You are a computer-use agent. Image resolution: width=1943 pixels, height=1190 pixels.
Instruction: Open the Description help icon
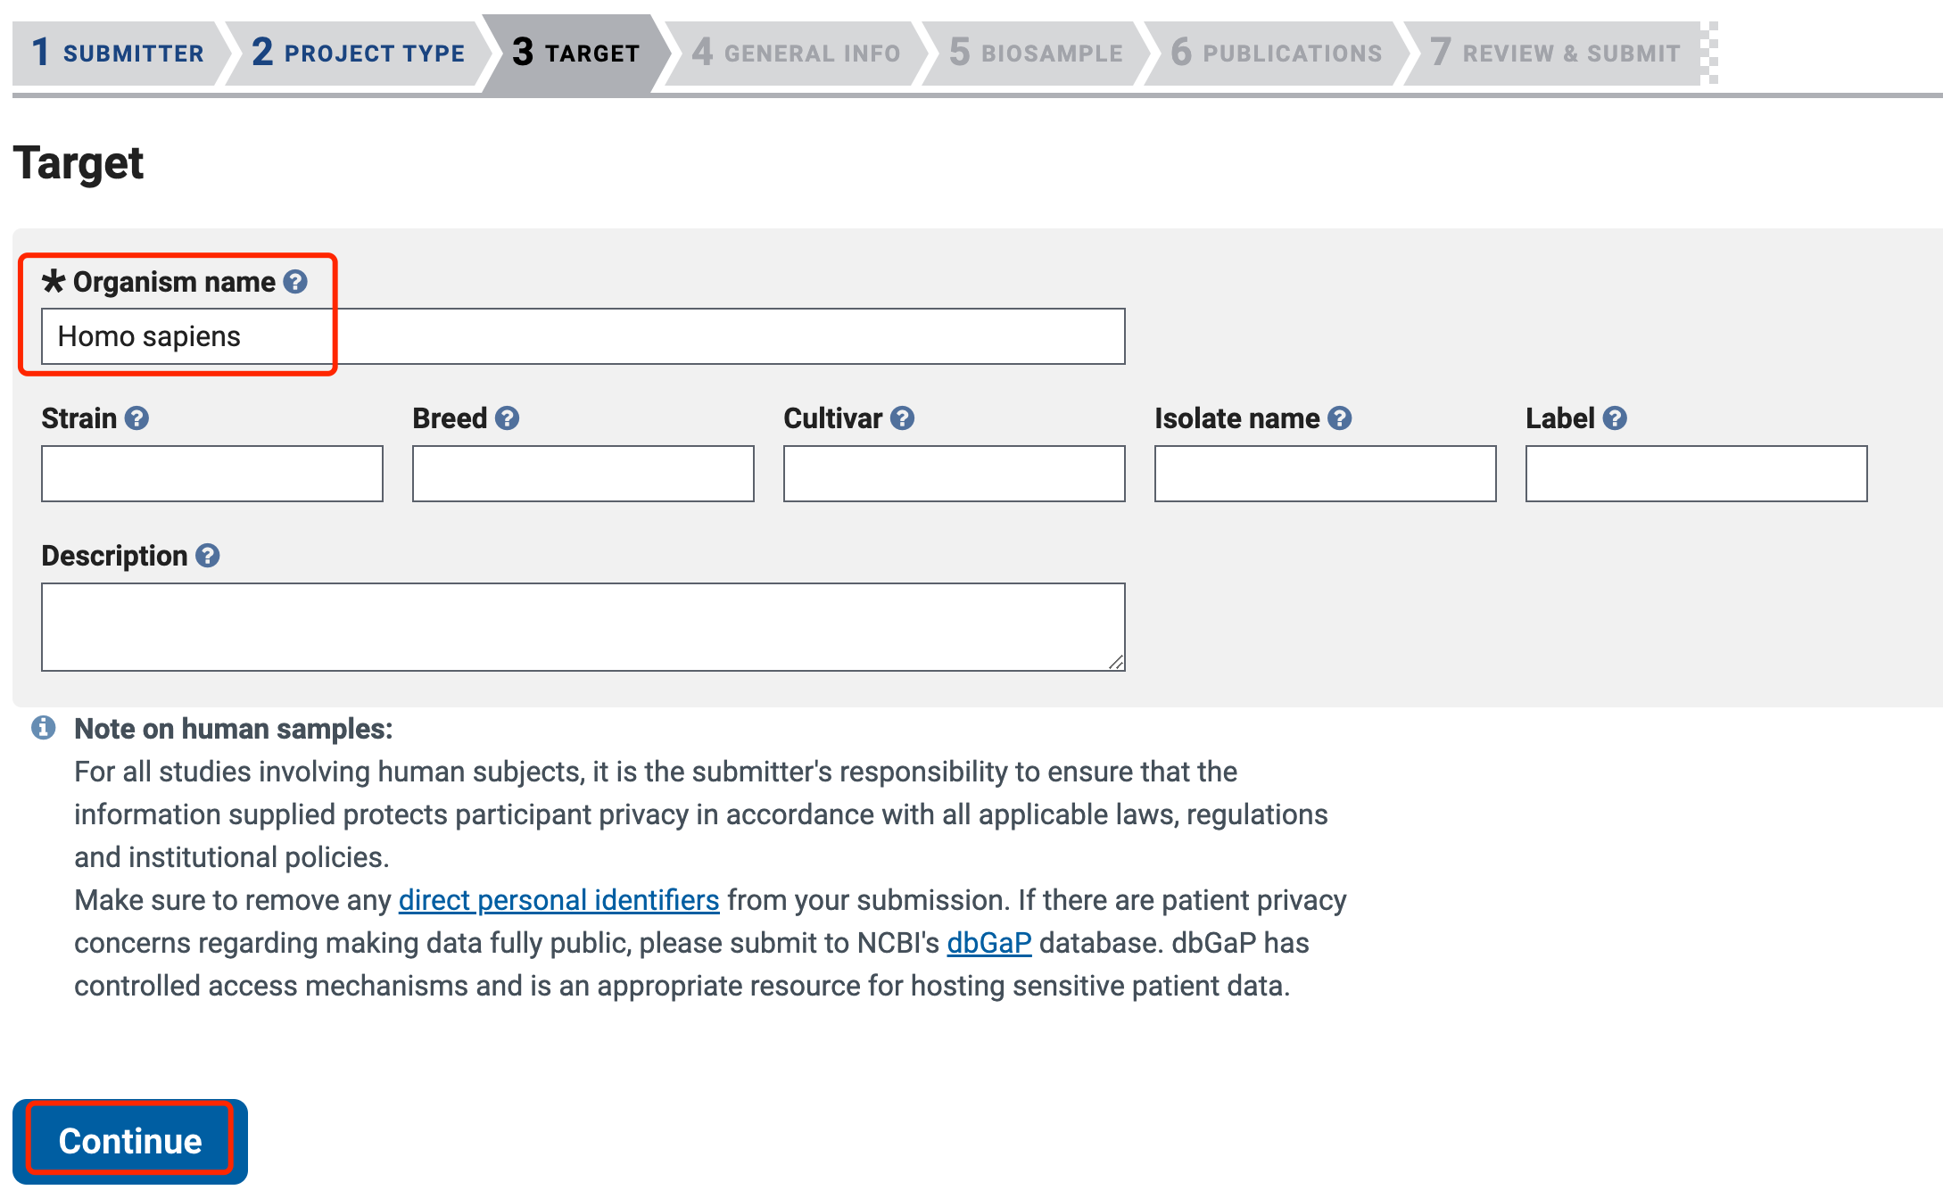[x=208, y=556]
